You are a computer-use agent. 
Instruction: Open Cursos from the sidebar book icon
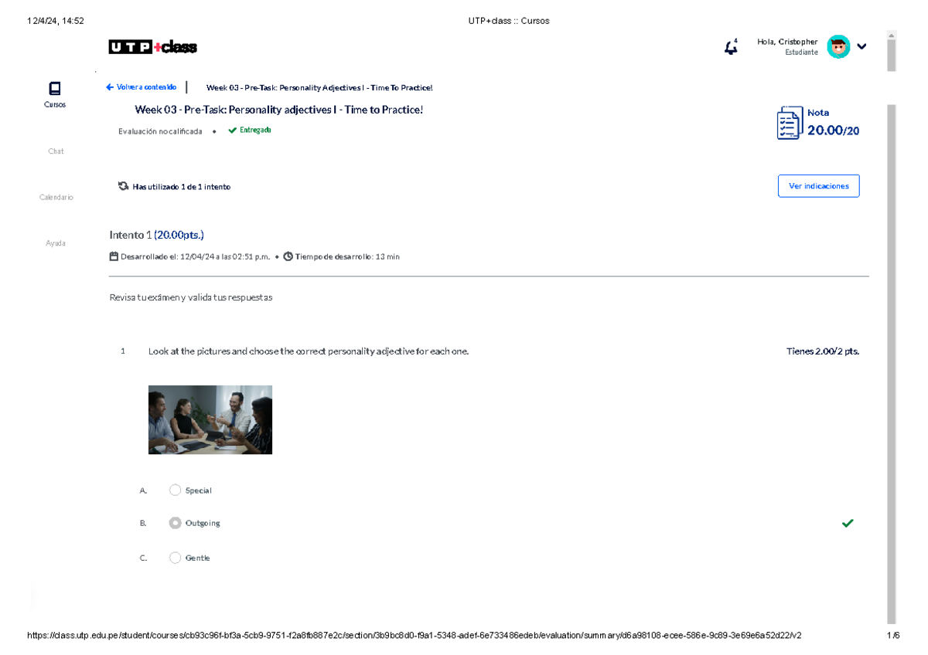[55, 88]
